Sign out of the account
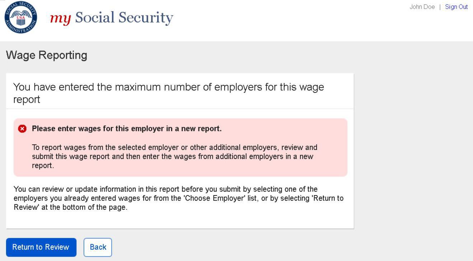 click(456, 7)
